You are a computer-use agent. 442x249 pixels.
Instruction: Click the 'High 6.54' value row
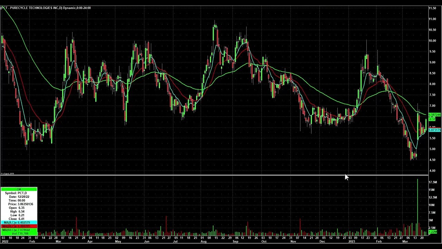[19, 212]
